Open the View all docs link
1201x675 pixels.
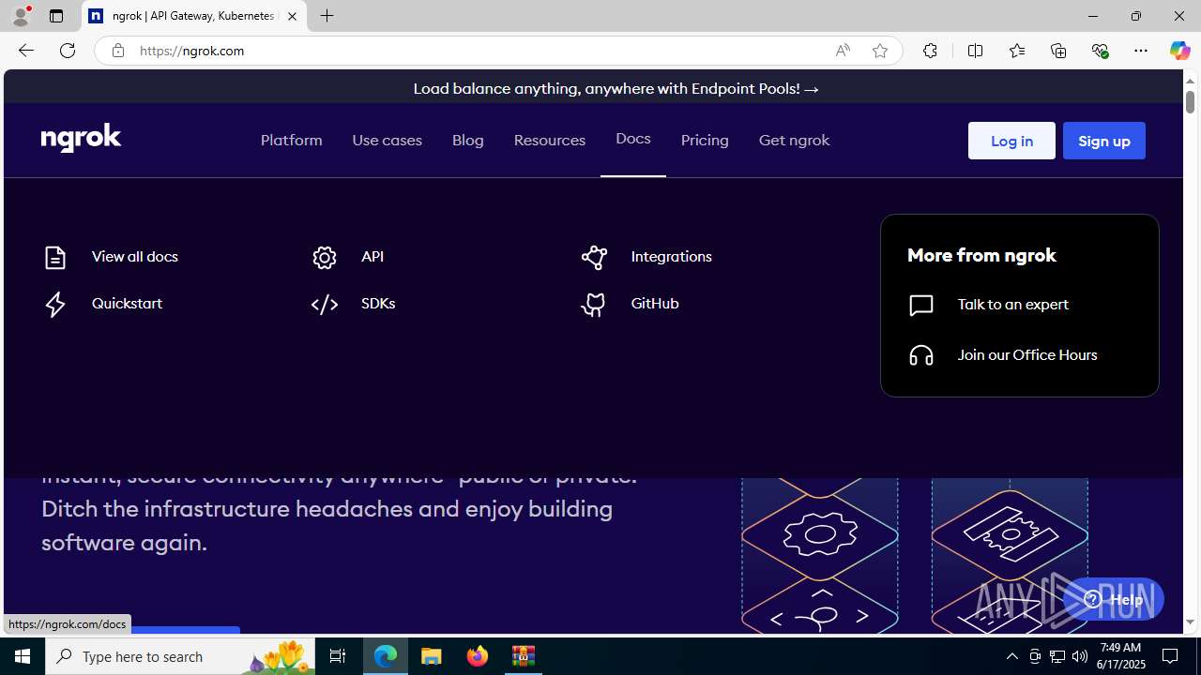[x=135, y=257]
